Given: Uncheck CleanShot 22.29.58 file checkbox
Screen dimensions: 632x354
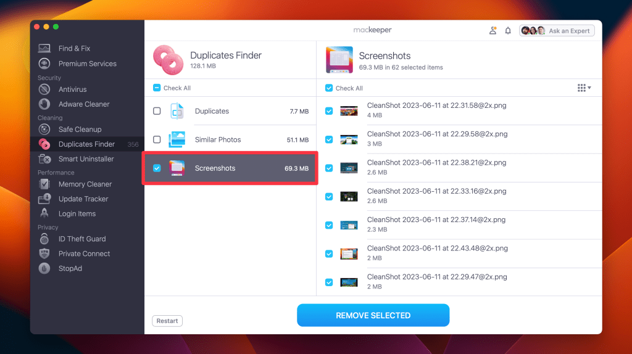Looking at the screenshot, I should 329,139.
